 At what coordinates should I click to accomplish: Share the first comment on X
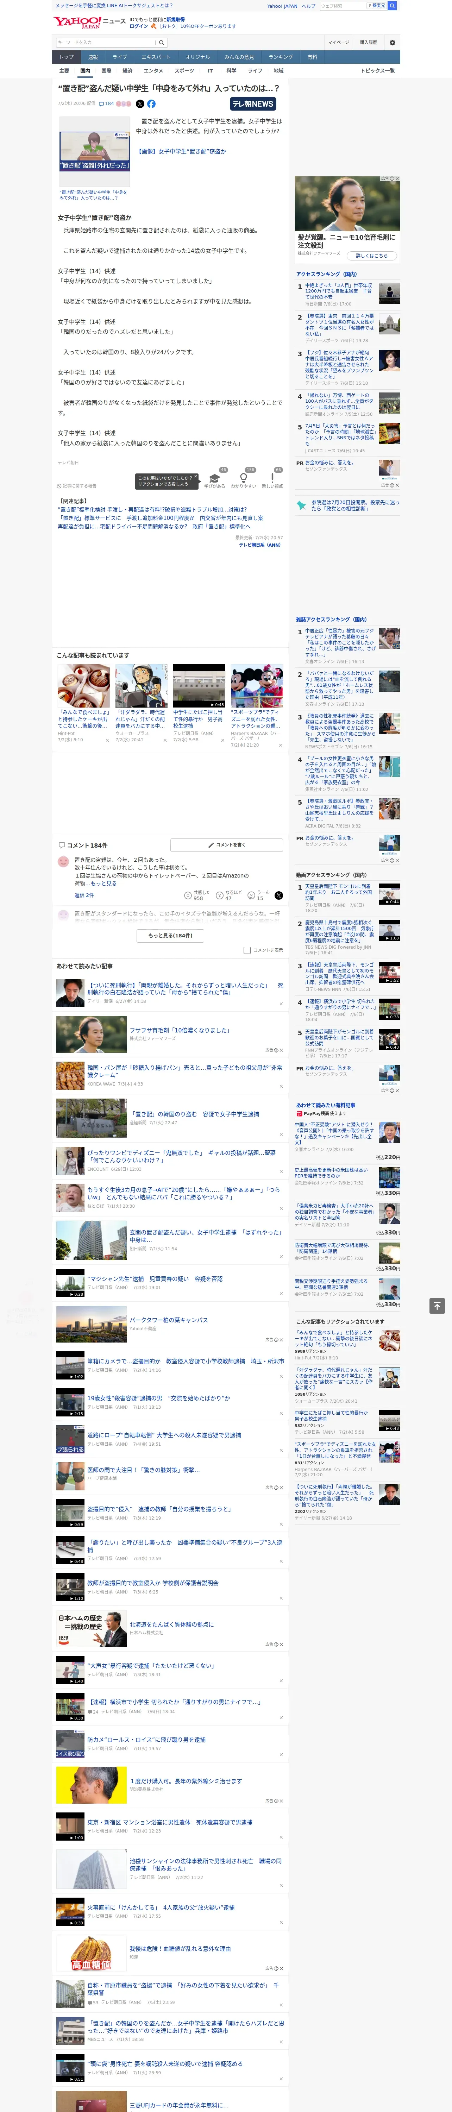point(279,895)
